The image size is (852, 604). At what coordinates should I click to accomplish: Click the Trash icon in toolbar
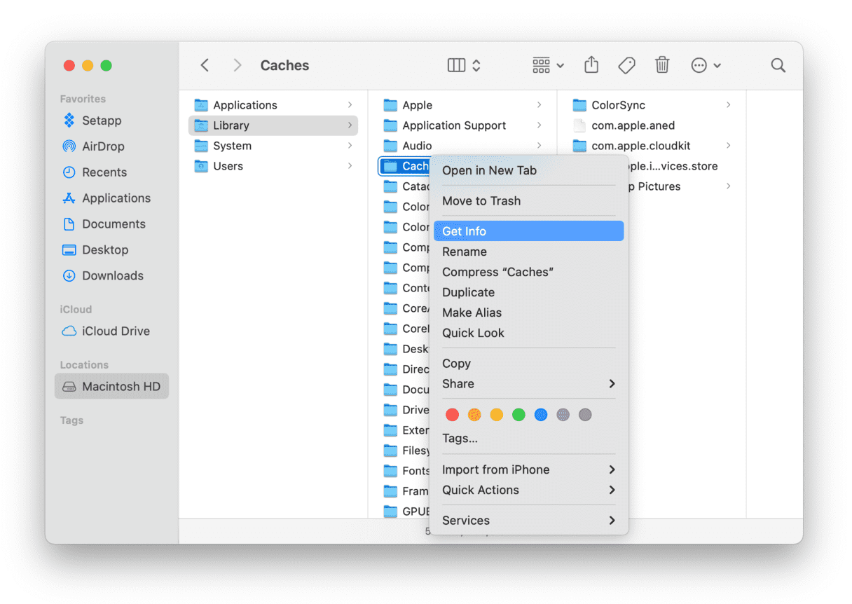[x=661, y=65]
